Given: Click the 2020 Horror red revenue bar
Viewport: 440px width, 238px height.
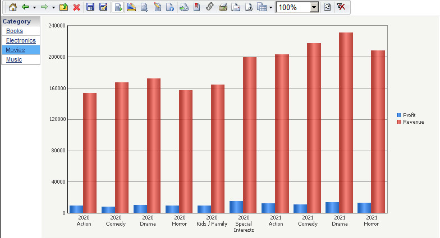Looking at the screenshot, I should (x=186, y=151).
